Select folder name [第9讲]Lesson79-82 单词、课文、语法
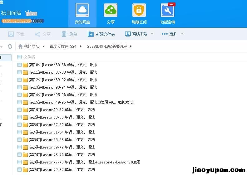 [62, 170]
